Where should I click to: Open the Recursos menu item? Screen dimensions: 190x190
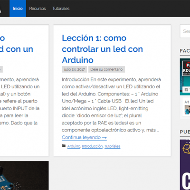click(x=38, y=9)
